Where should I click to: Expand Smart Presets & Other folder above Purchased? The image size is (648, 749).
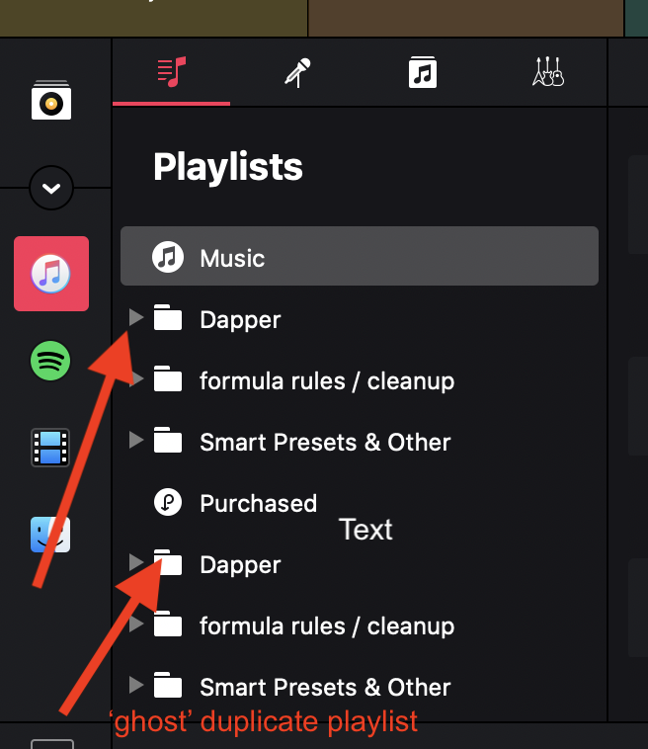click(x=136, y=440)
